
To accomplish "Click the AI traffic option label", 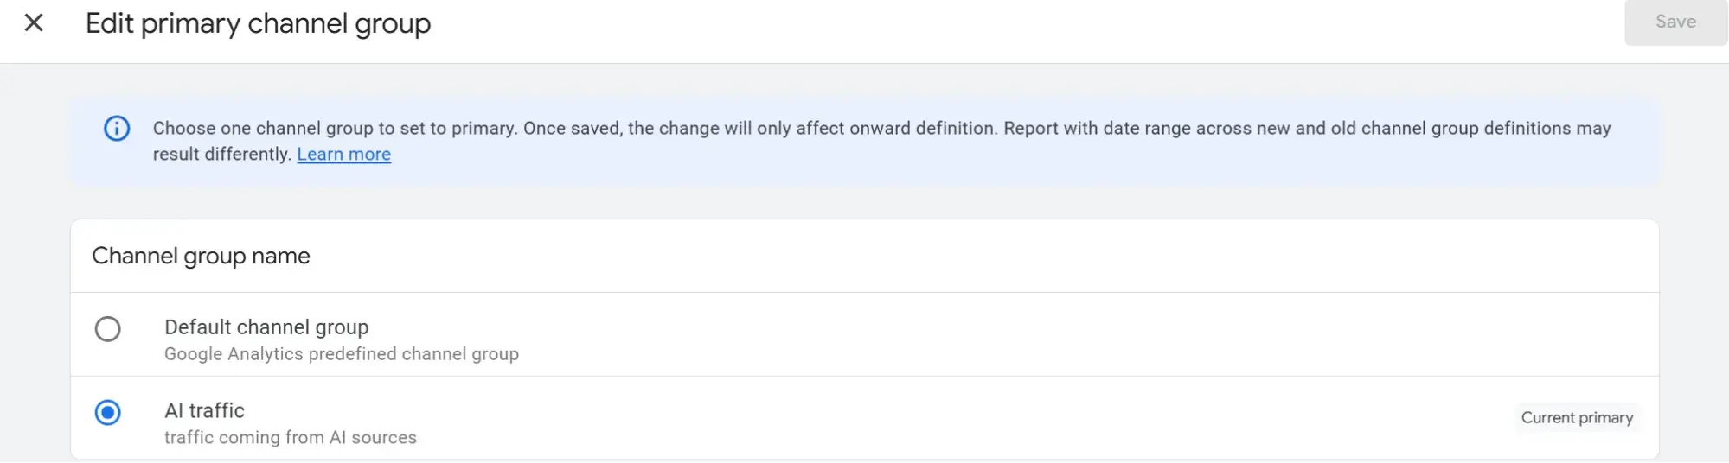I will tap(205, 411).
